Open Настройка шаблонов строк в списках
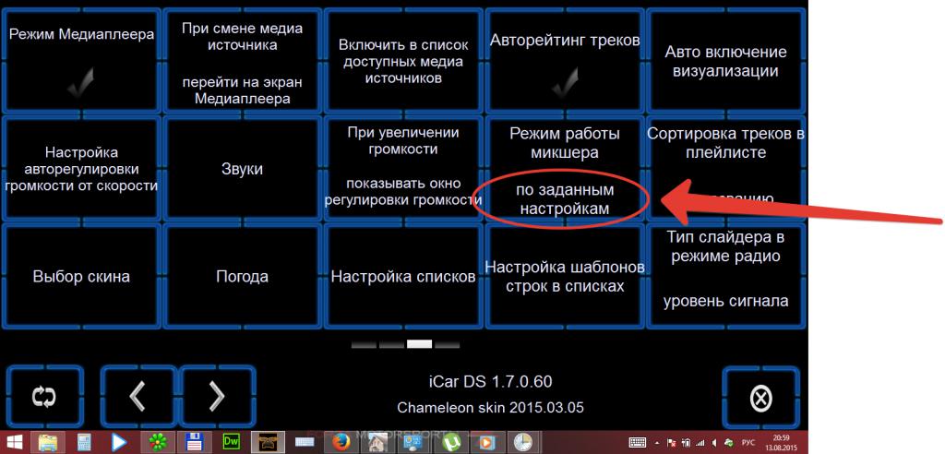Image resolution: width=945 pixels, height=454 pixels. pos(565,276)
